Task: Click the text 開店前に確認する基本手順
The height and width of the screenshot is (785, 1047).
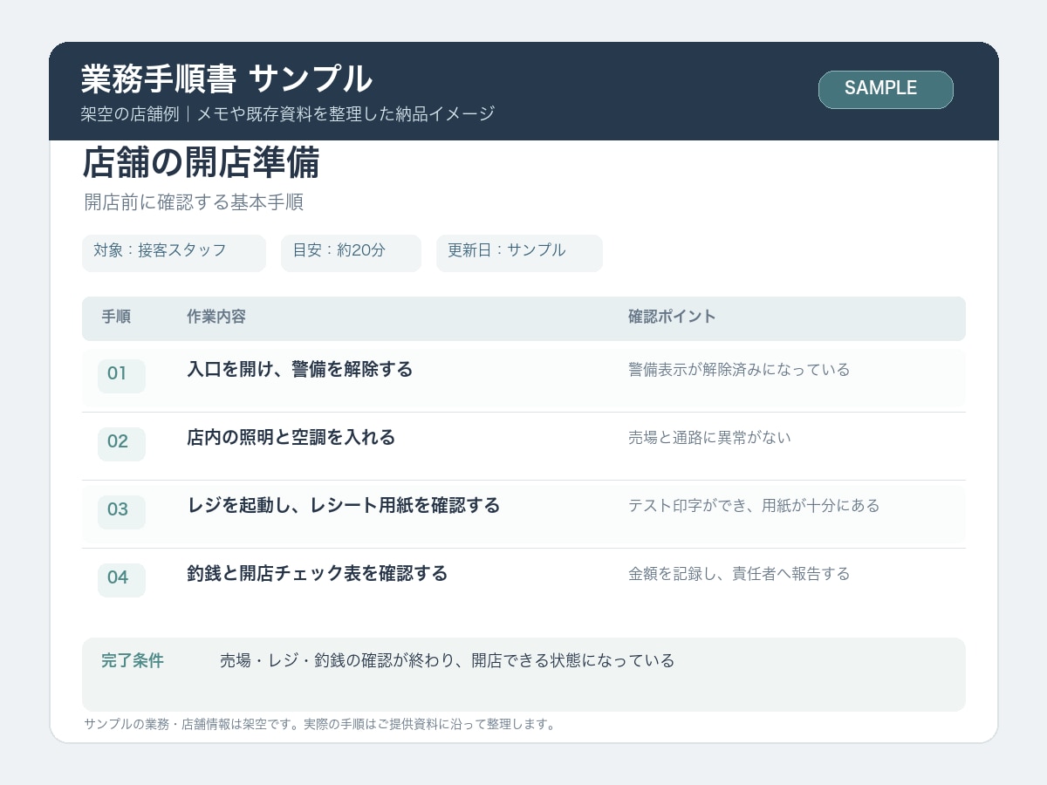Action: 194,202
